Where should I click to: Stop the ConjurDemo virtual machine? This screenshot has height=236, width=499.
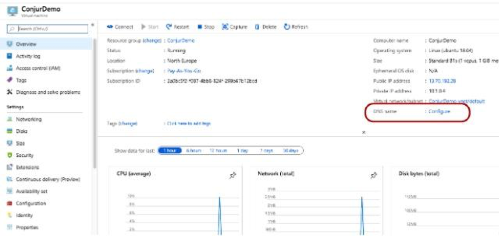pos(206,27)
